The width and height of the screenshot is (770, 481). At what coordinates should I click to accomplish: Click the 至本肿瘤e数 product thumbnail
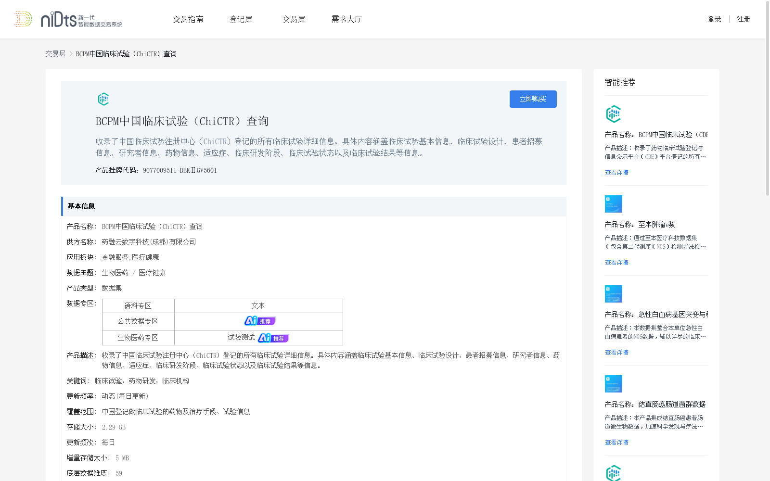point(614,204)
